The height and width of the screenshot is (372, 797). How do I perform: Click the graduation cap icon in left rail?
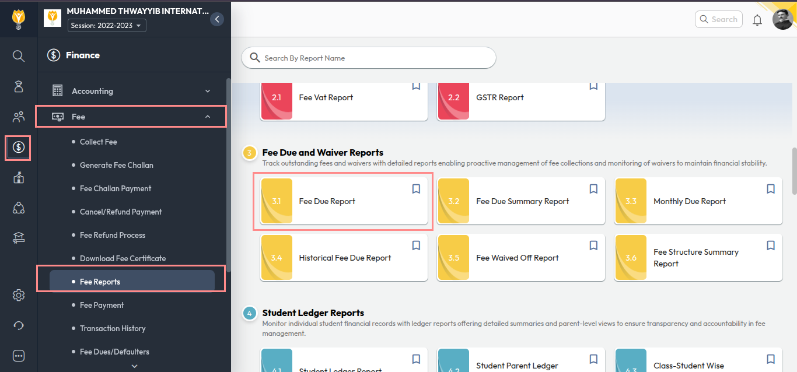19,237
